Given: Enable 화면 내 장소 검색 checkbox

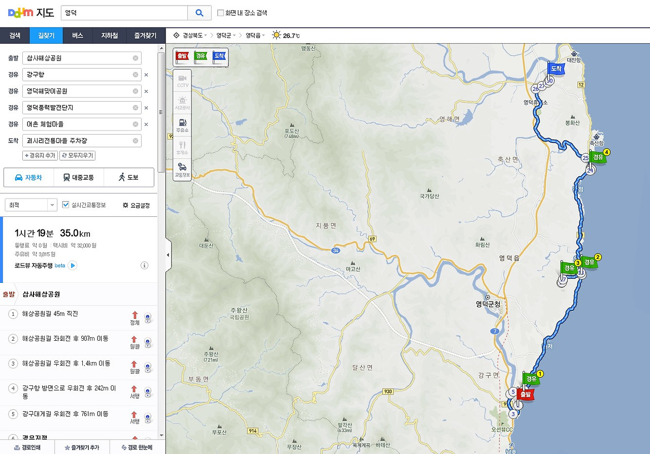Looking at the screenshot, I should [220, 13].
